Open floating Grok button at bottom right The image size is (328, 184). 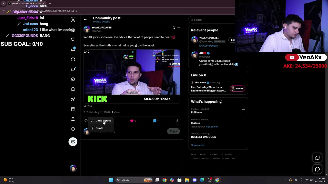pos(317,158)
